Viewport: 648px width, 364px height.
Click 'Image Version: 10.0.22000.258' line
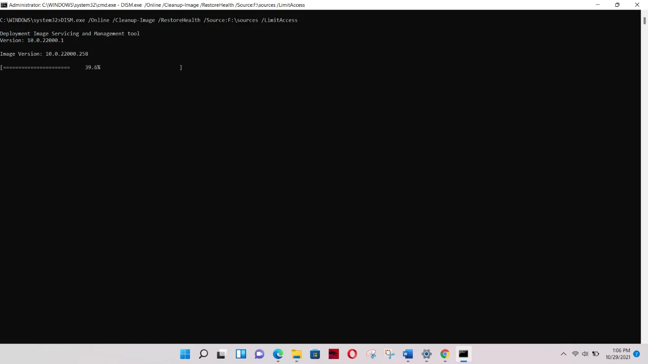44,54
